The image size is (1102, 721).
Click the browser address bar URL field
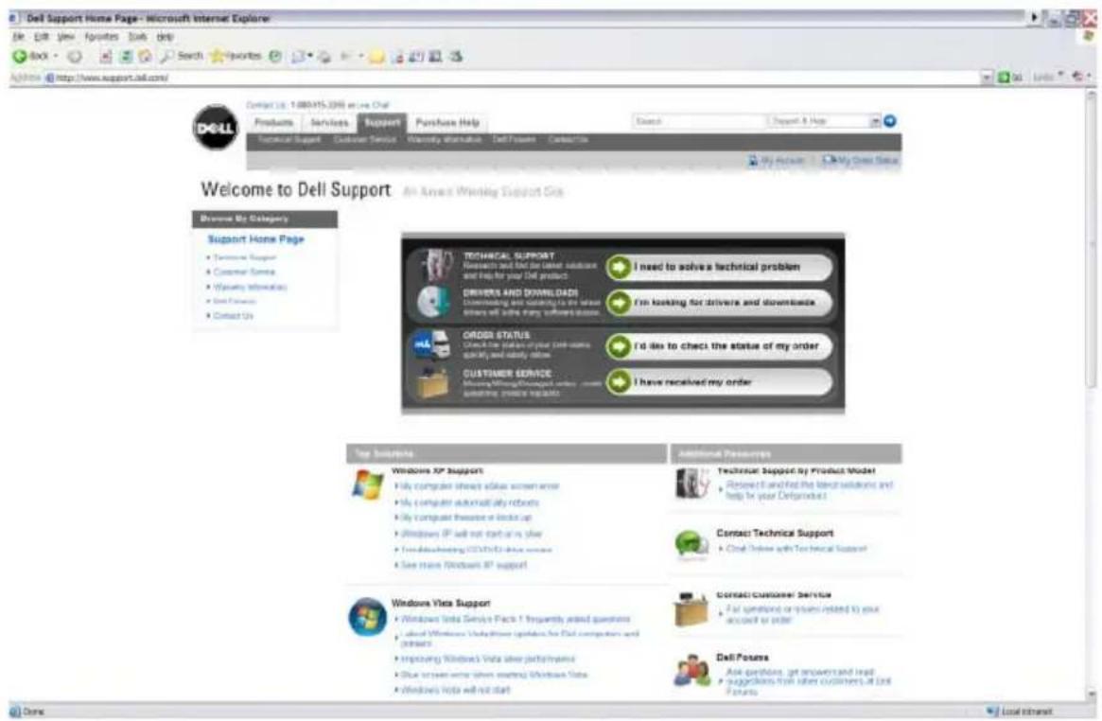pyautogui.click(x=512, y=78)
